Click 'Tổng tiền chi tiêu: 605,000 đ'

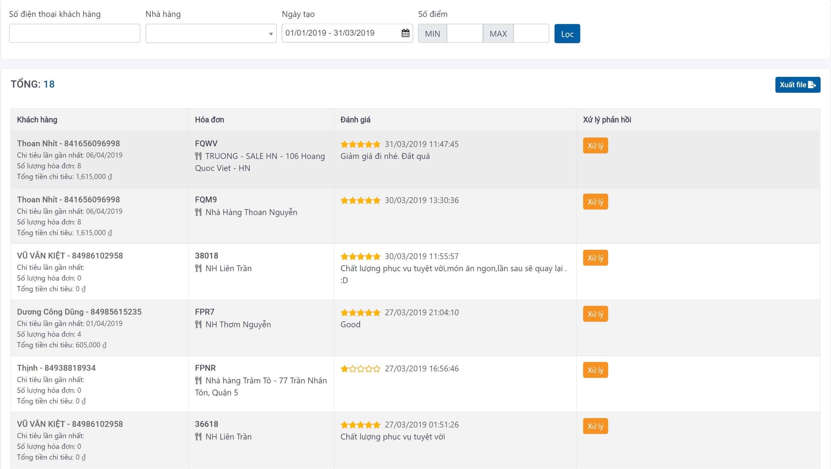62,345
